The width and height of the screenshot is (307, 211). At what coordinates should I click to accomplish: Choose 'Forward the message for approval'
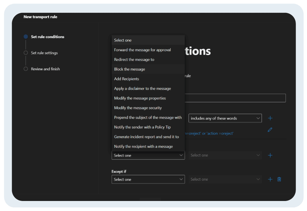click(x=142, y=50)
